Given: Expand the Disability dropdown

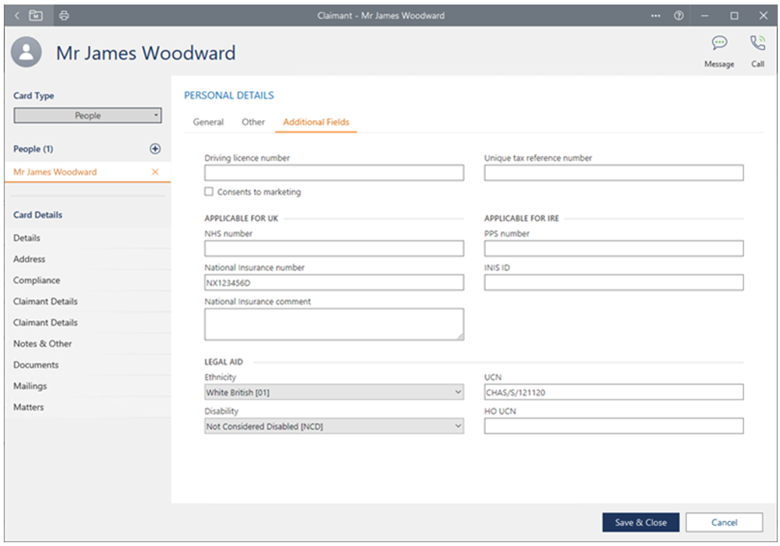Looking at the screenshot, I should click(x=333, y=427).
